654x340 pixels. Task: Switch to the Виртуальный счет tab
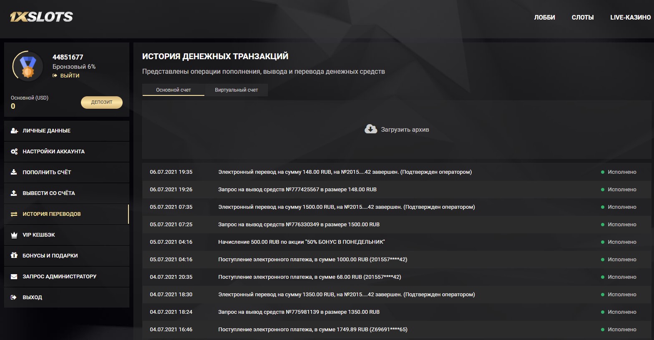point(236,90)
